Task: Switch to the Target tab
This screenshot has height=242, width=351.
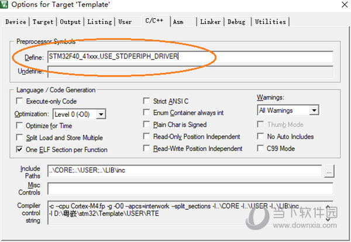Action: pyautogui.click(x=43, y=22)
